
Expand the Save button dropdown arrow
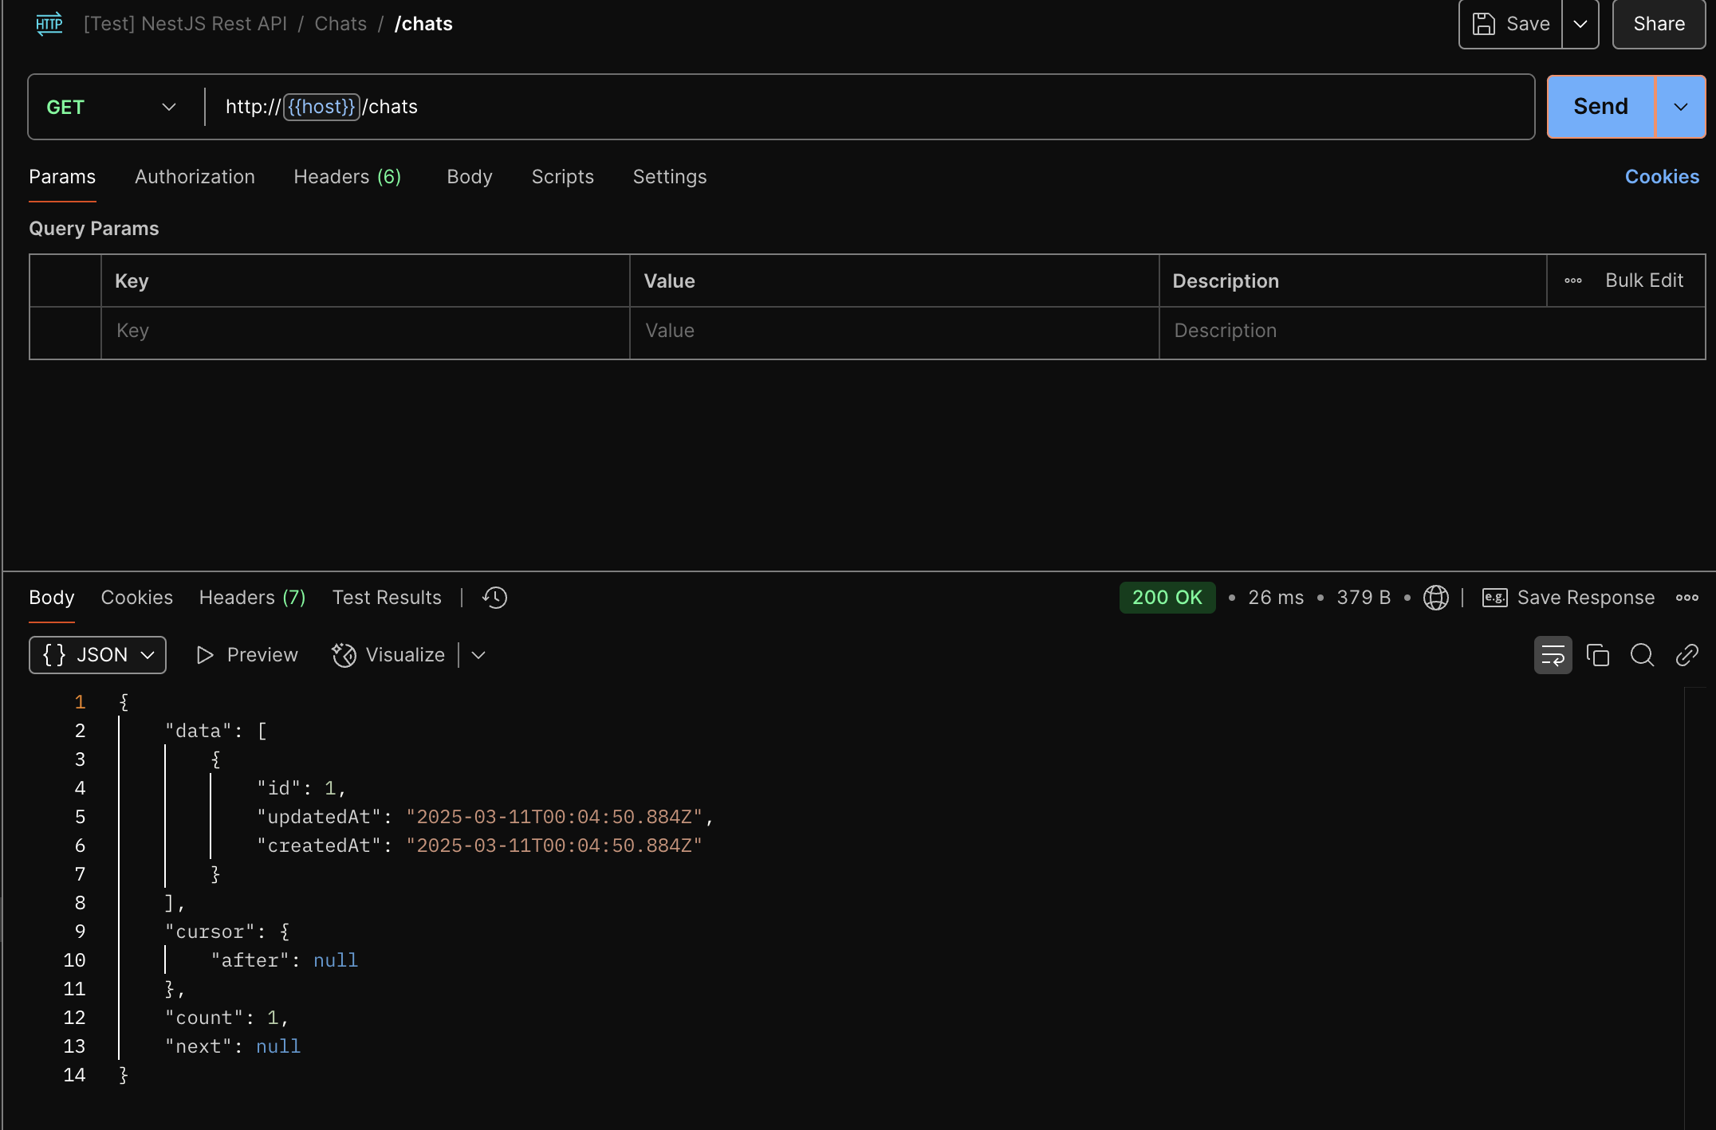point(1580,24)
